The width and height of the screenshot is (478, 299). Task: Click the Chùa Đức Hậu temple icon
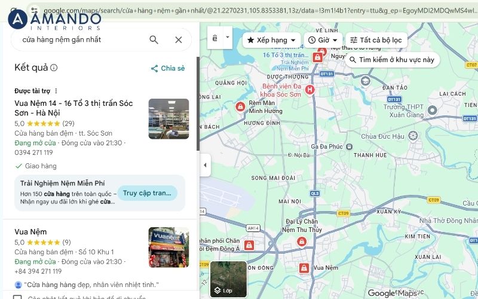coord(413,136)
